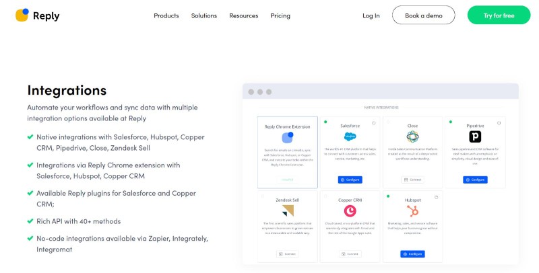Toggle the power icon on Pipedrive card
This screenshot has height=273, width=539.
tap(499, 123)
